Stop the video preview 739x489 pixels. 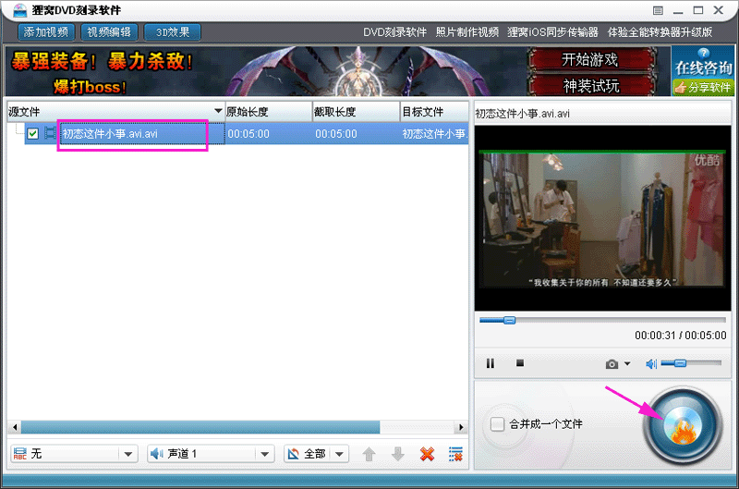click(520, 363)
